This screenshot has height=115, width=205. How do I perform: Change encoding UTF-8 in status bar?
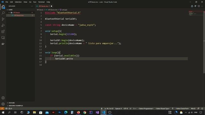coord(126,109)
